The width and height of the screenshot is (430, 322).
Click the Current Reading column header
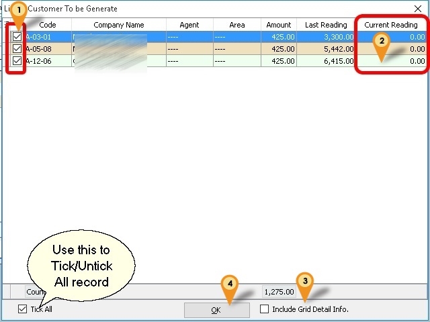(390, 25)
